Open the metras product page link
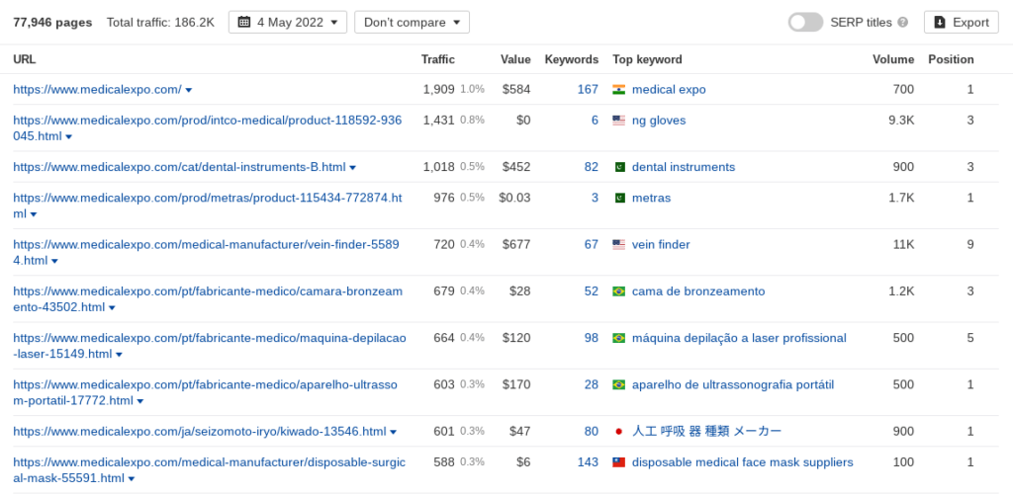This screenshot has height=498, width=1013. tap(208, 206)
